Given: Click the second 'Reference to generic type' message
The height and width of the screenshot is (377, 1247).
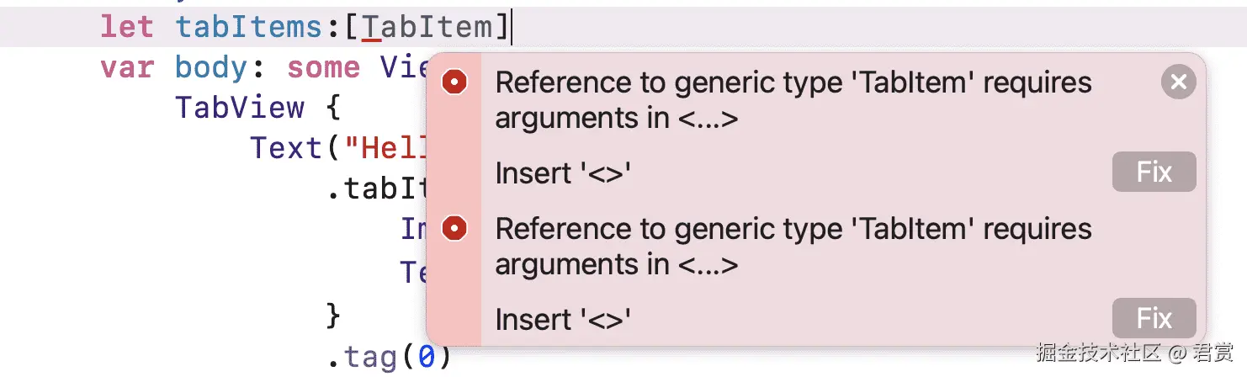Looking at the screenshot, I should tap(793, 247).
